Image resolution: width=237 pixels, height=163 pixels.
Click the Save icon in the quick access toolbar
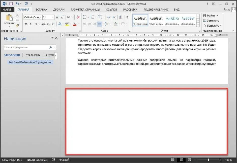11,4
